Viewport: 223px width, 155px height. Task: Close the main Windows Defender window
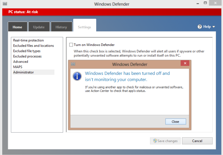click(x=215, y=3)
